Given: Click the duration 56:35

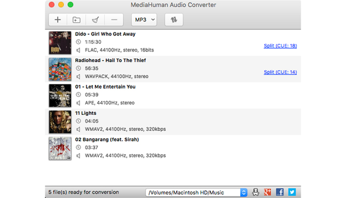Looking at the screenshot, I should 92,68.
